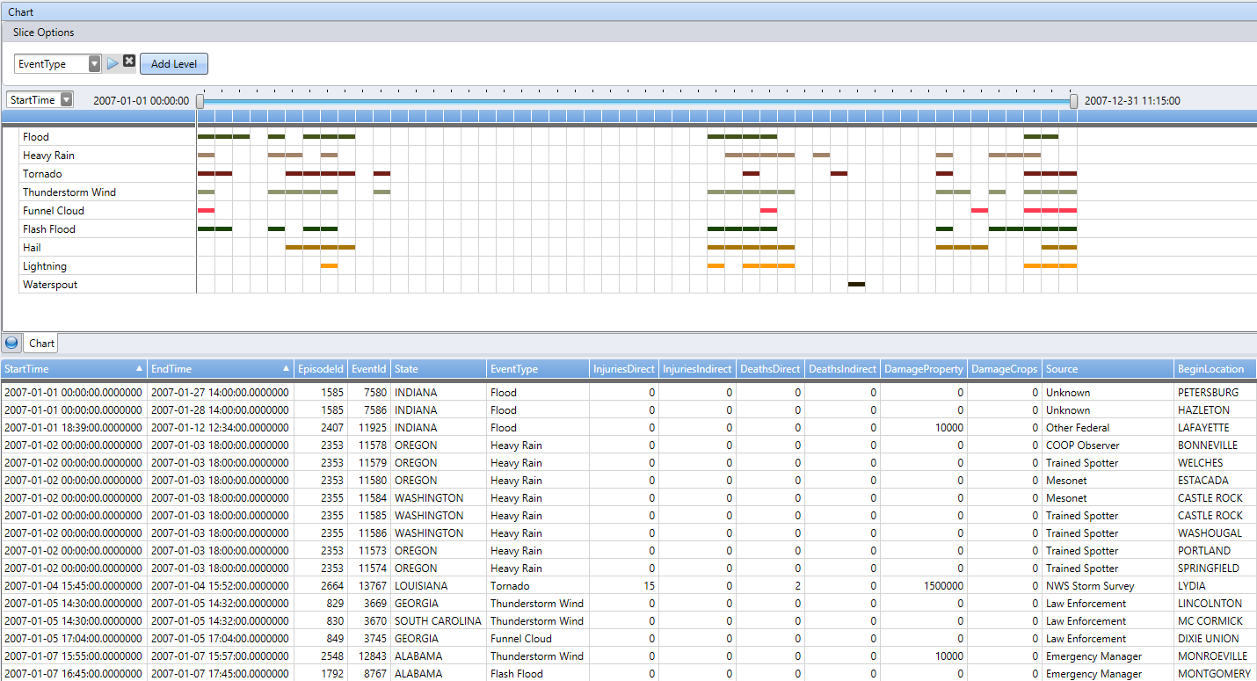Switch to the Chart tab

(x=40, y=343)
